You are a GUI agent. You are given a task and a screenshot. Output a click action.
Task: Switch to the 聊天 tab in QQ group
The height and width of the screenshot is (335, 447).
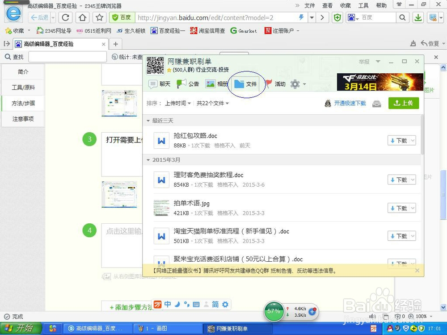coord(160,84)
